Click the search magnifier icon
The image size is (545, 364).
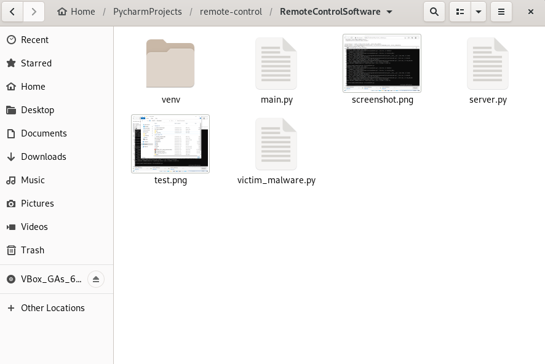point(434,12)
